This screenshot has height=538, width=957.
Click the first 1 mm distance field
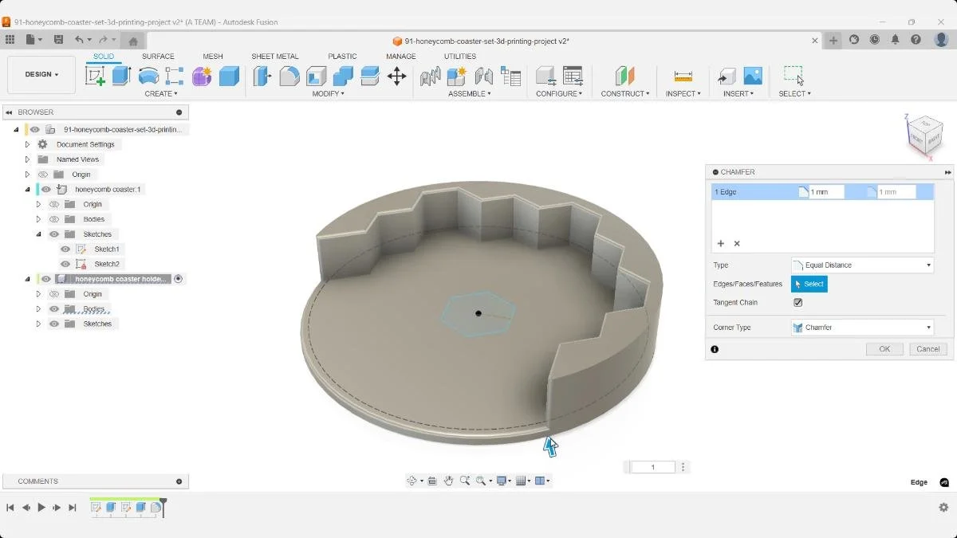pos(826,192)
